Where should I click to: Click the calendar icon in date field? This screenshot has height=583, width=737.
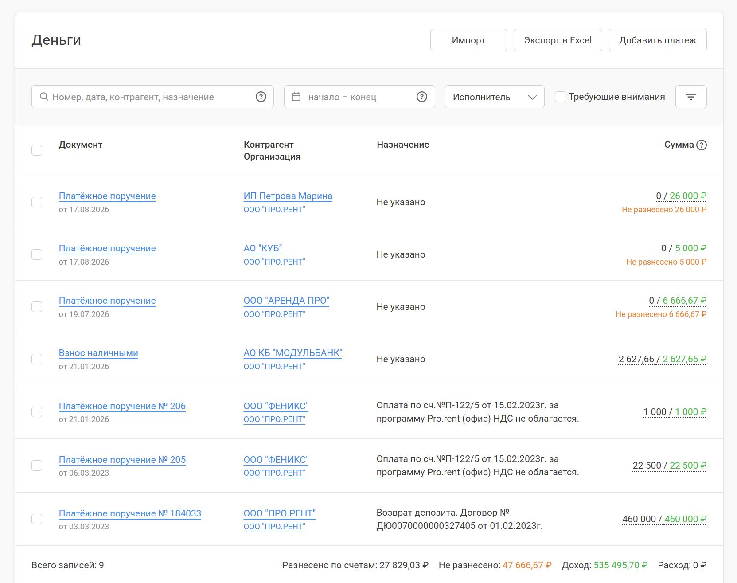(296, 97)
